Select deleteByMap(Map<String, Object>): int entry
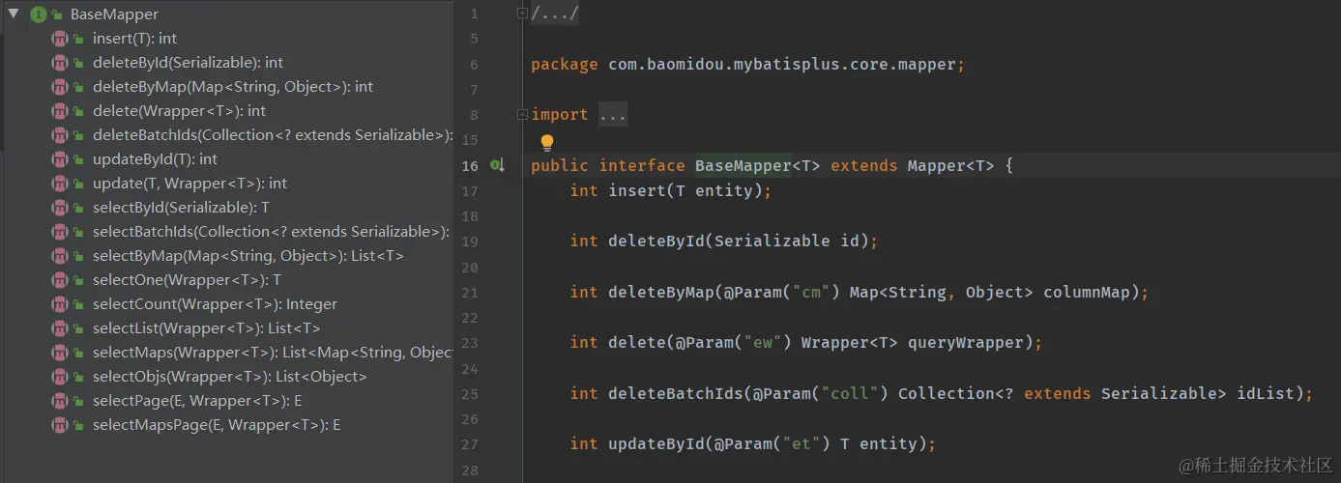This screenshot has height=483, width=1341. tap(233, 87)
